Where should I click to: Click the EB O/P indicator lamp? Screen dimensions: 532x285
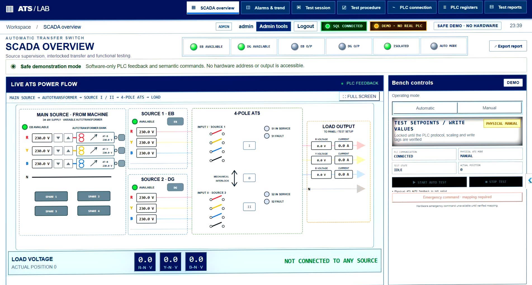coord(295,47)
